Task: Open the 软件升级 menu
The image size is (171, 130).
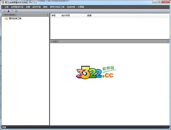Action: click(x=36, y=7)
